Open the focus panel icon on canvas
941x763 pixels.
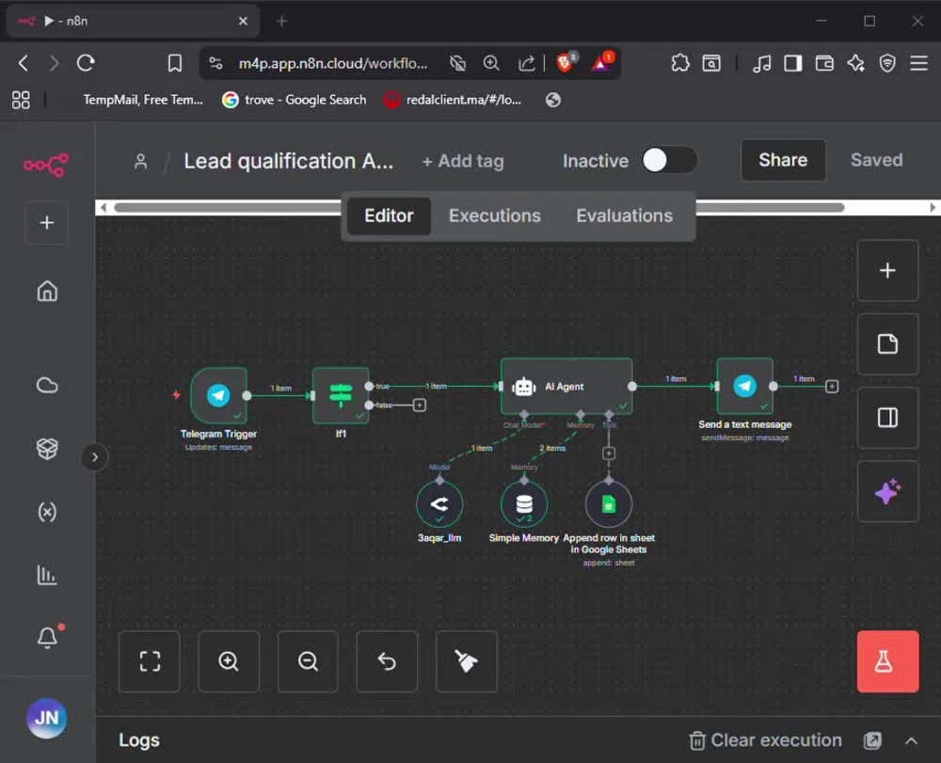point(887,418)
